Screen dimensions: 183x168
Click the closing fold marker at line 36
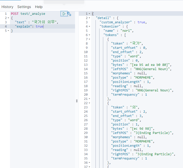click(90, 163)
